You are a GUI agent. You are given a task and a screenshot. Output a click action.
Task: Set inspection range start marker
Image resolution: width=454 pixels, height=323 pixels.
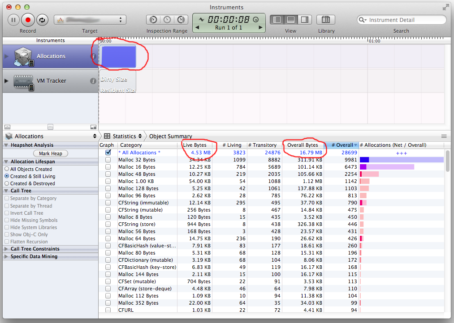coord(153,20)
